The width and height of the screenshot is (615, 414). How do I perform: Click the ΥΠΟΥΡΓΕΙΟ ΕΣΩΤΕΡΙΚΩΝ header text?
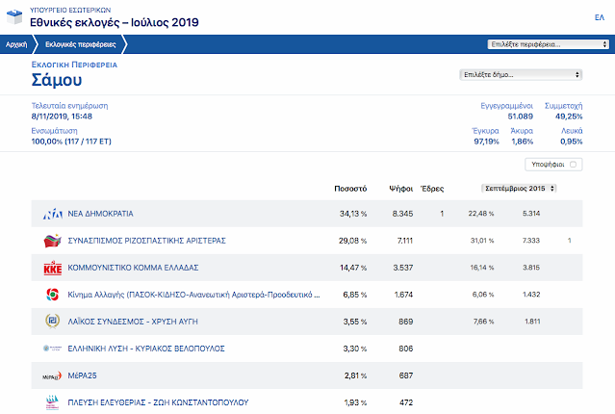70,10
